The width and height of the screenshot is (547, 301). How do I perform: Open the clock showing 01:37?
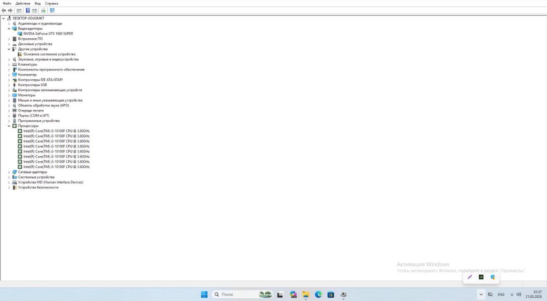534,294
